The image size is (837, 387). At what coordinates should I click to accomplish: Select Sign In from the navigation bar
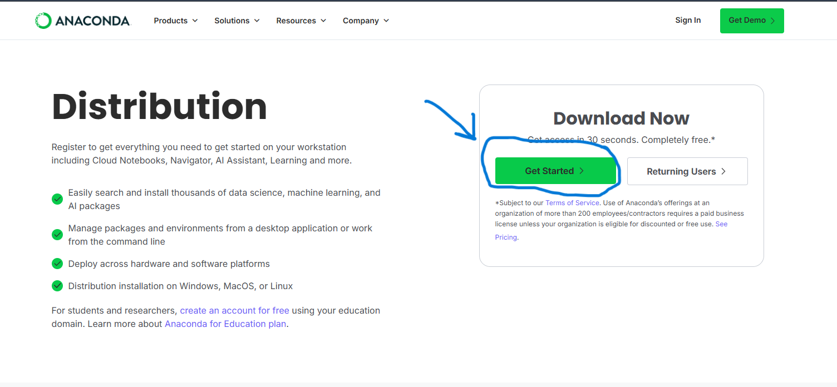[688, 20]
